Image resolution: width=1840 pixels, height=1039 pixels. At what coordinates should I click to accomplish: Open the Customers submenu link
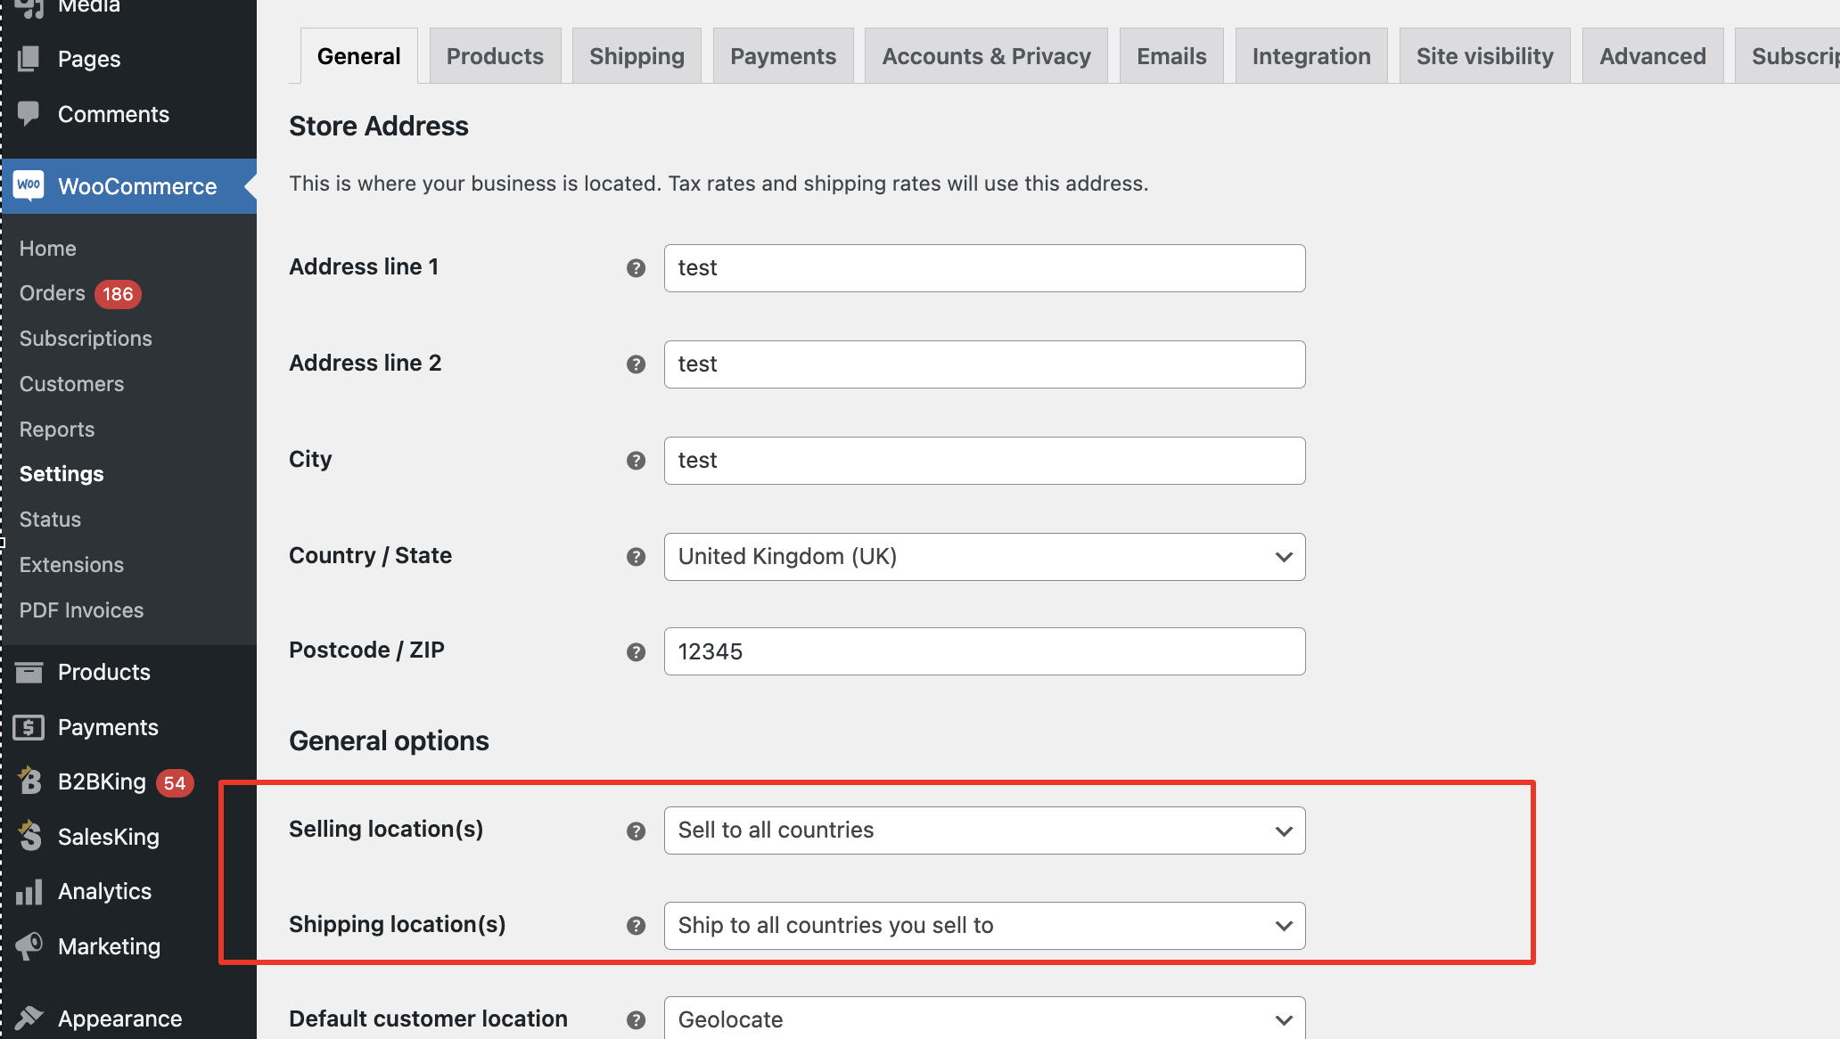(71, 384)
